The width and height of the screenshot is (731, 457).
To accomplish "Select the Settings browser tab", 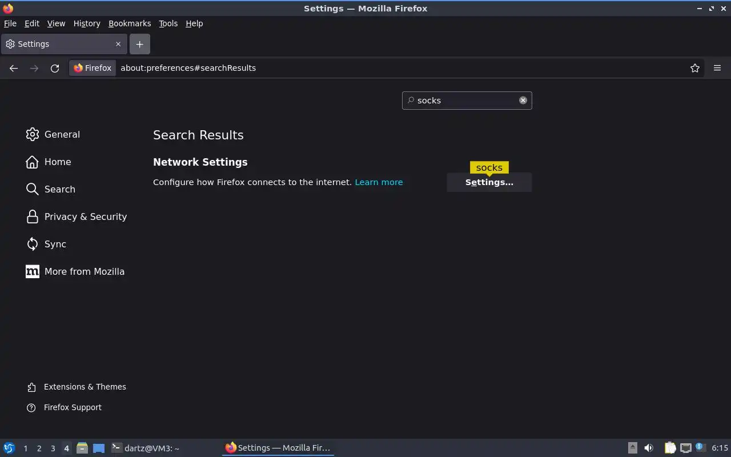I will click(63, 44).
